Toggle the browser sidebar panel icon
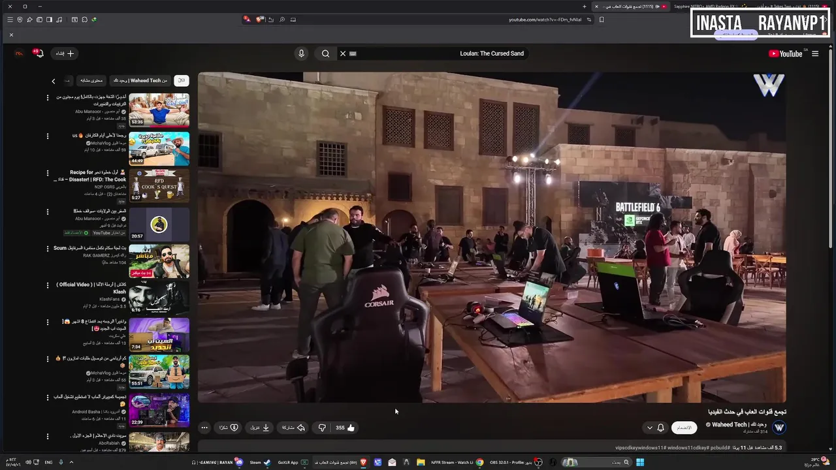 click(49, 20)
